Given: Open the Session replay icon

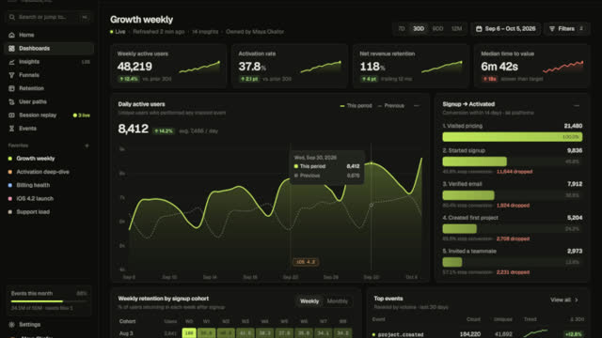Looking at the screenshot, I should pos(11,115).
